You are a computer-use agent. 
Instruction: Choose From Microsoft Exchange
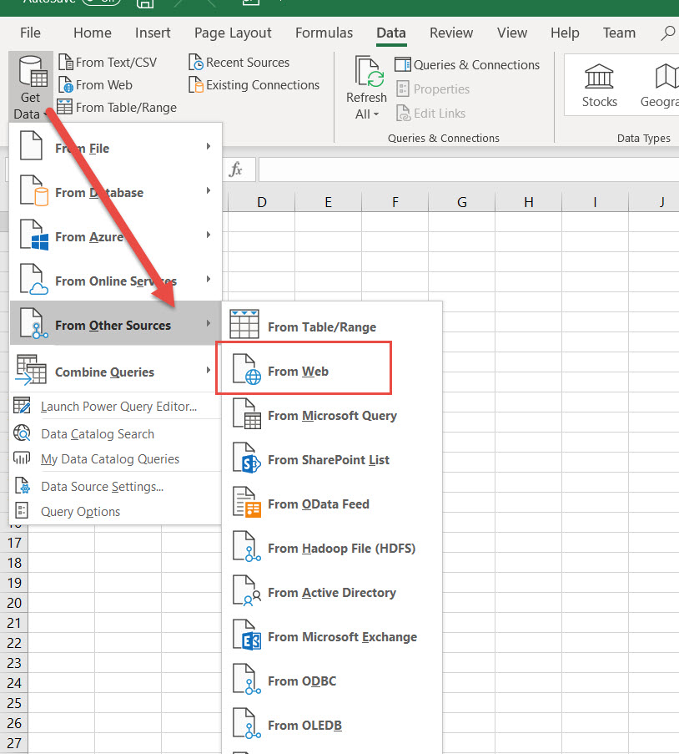click(x=331, y=636)
